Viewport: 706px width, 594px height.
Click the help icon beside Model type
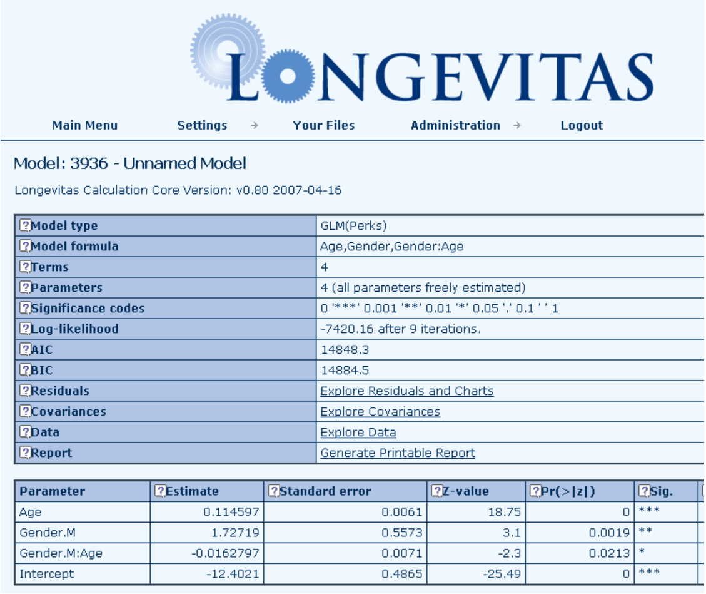(x=25, y=225)
